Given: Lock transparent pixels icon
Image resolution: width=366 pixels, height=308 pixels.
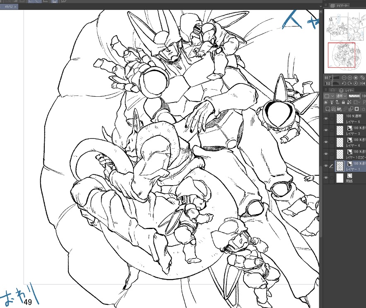Looking at the screenshot, I should point(349,102).
